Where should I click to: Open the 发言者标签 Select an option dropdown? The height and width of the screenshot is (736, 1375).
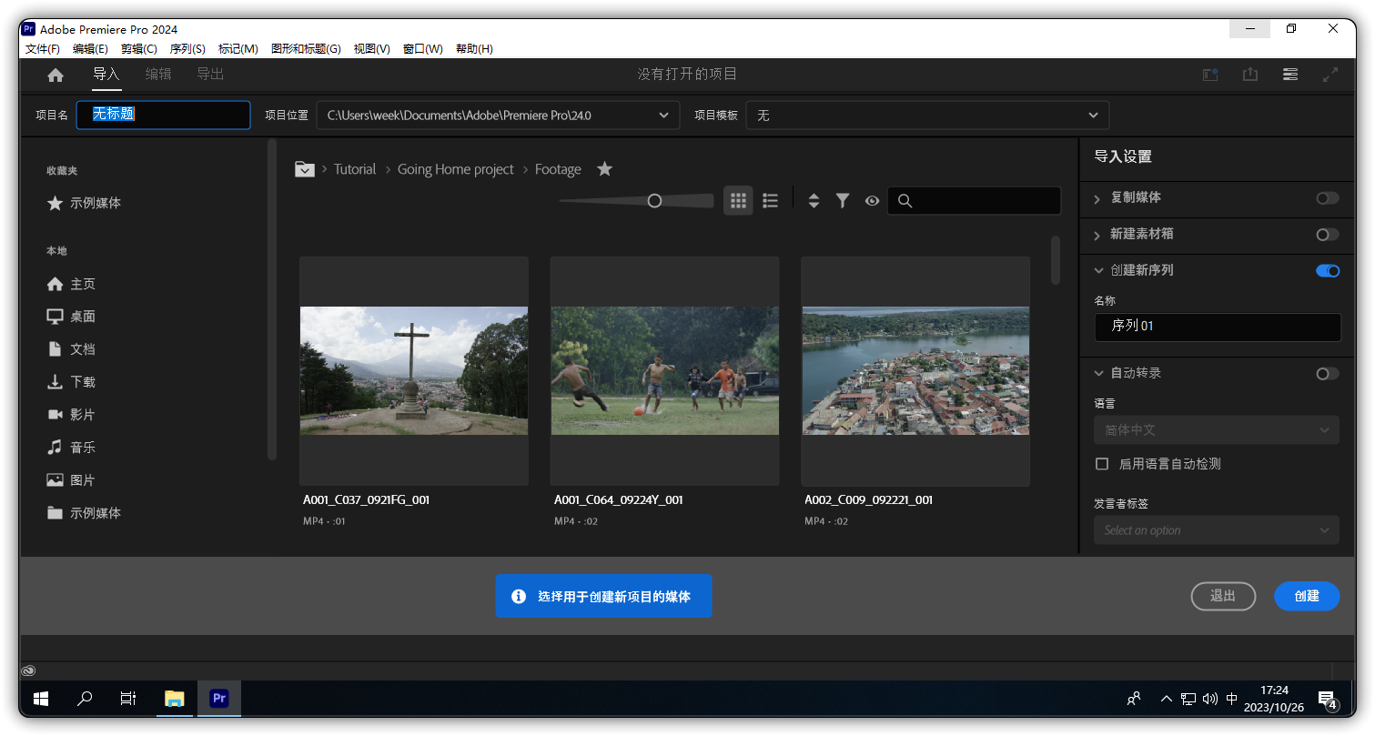(1217, 530)
